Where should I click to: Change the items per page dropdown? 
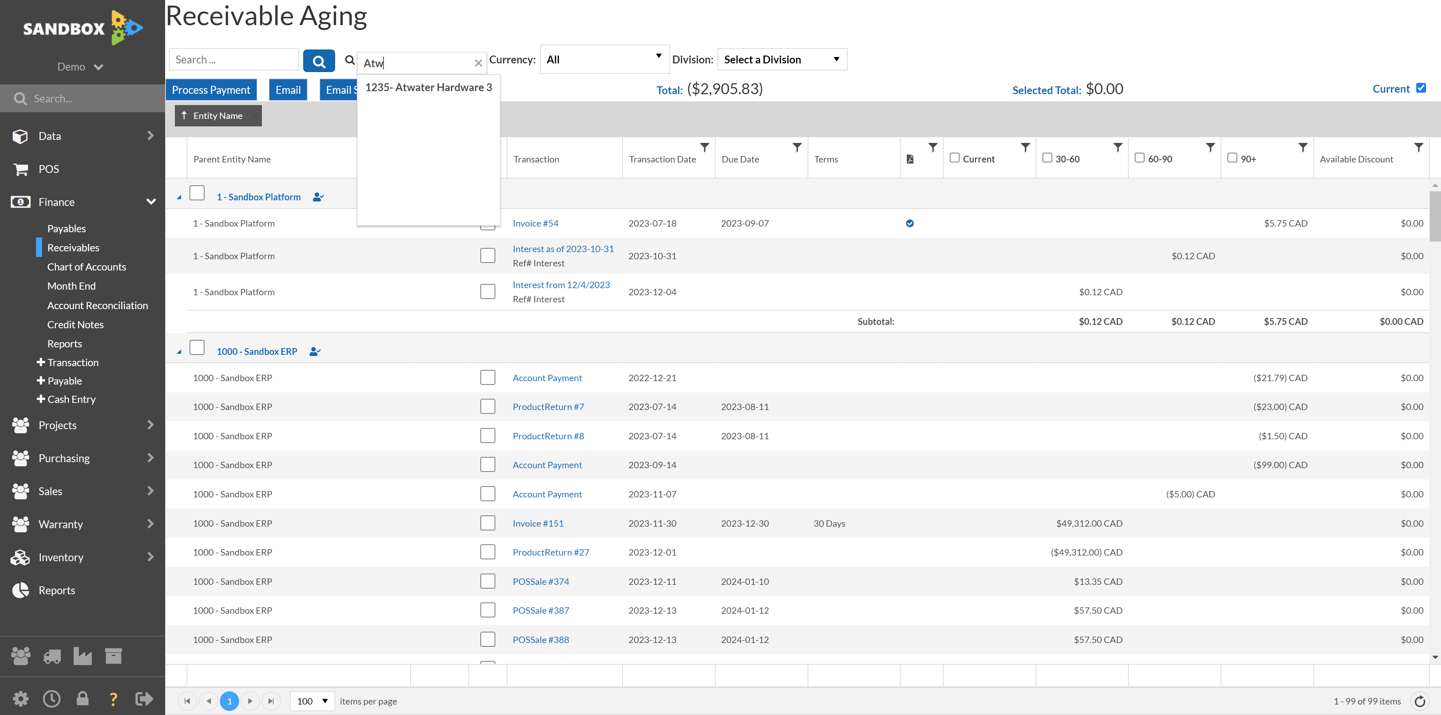312,701
